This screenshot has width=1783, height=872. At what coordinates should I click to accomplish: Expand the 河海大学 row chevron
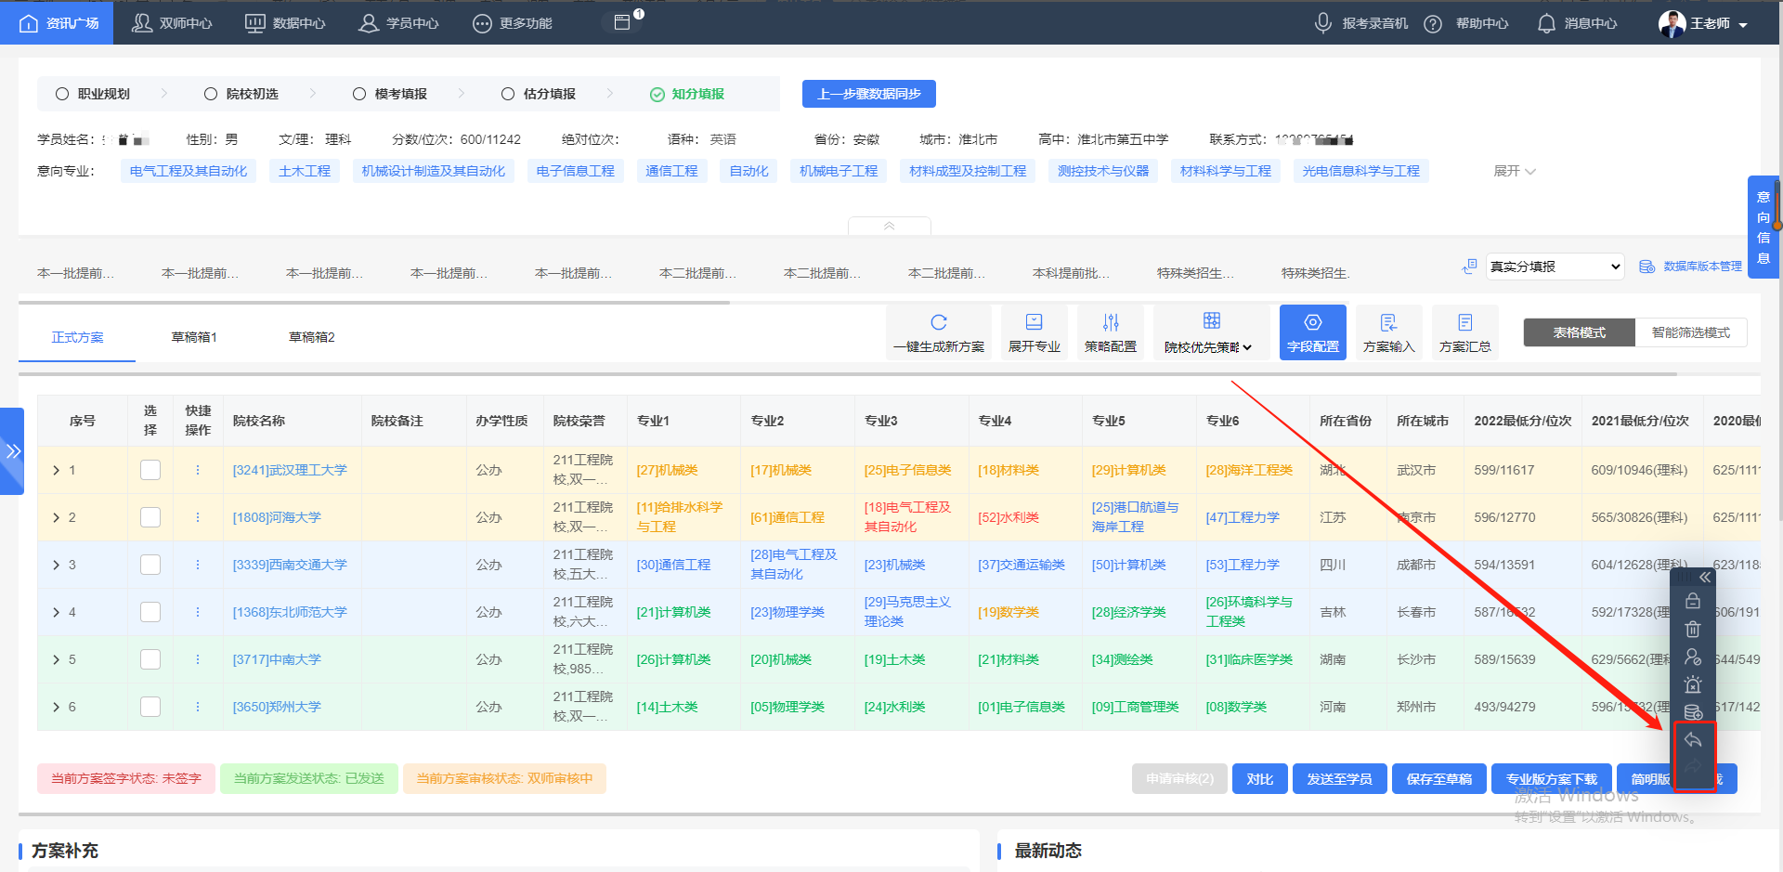[x=56, y=517]
